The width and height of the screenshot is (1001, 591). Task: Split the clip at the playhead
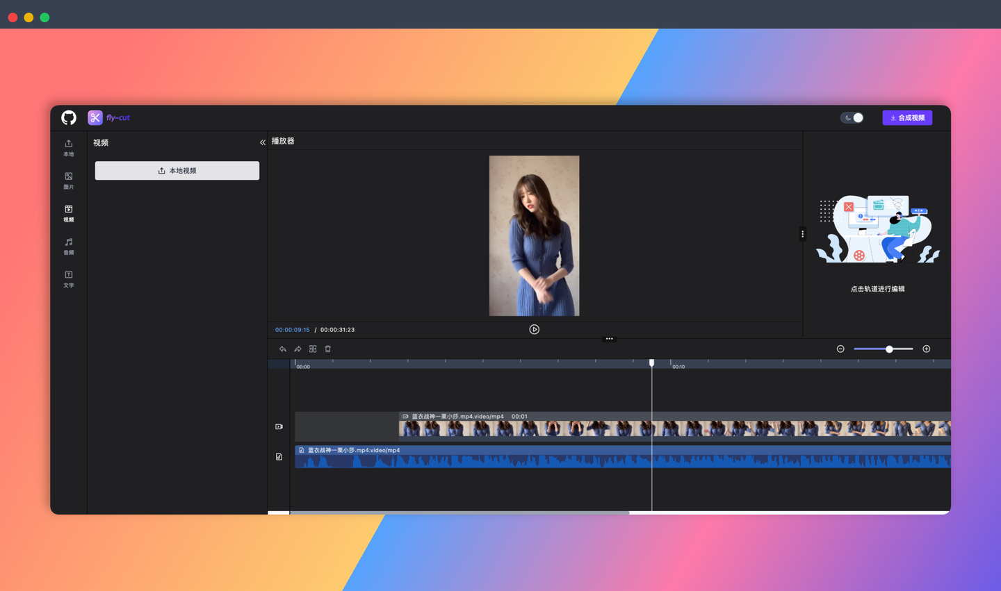[x=313, y=349]
